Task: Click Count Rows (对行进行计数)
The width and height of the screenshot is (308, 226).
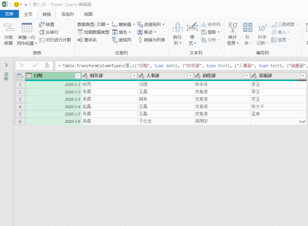Action: click(x=55, y=40)
